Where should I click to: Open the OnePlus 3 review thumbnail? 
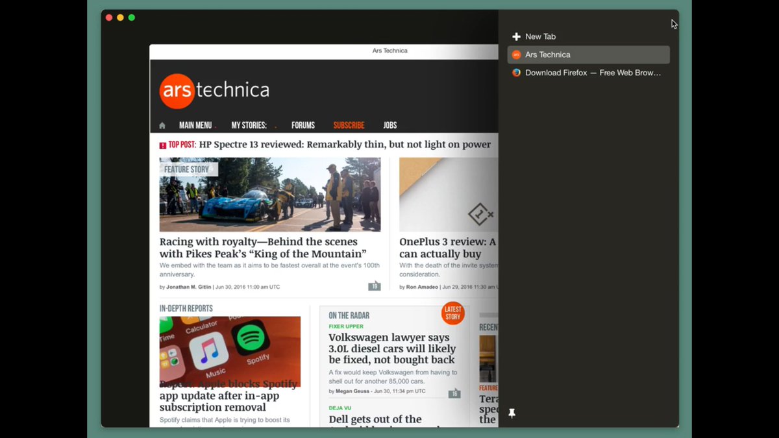[449, 195]
